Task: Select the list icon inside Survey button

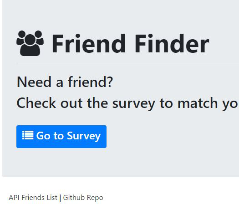Action: coord(28,135)
